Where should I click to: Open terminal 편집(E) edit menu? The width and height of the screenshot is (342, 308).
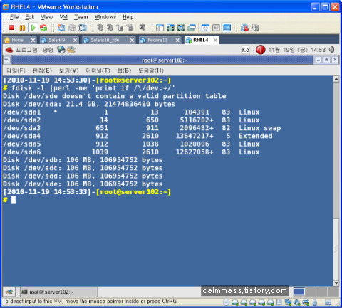tap(42, 70)
